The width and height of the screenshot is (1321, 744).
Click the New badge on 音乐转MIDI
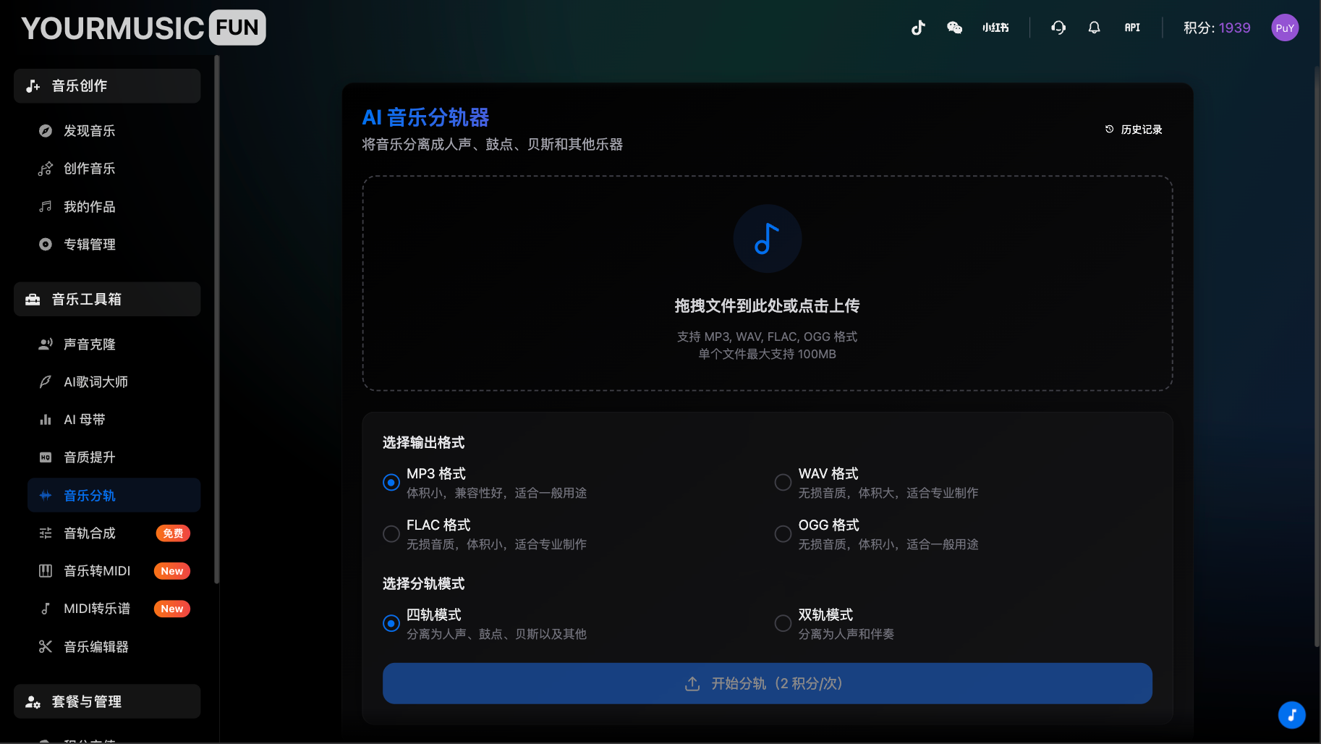point(172,571)
